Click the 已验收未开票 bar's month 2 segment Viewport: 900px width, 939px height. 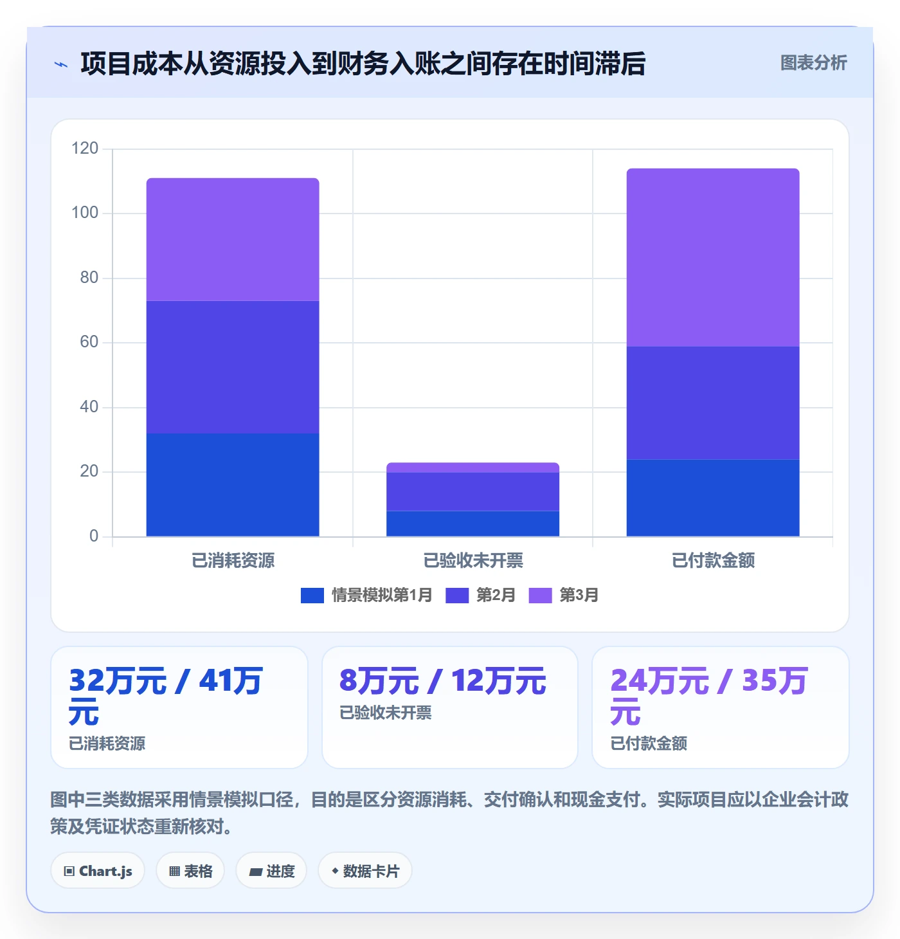pyautogui.click(x=473, y=491)
